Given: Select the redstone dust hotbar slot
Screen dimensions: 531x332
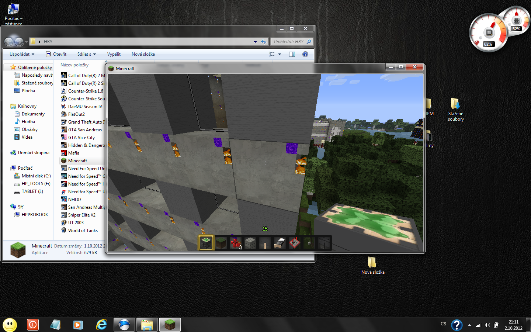Looking at the screenshot, I should point(236,243).
